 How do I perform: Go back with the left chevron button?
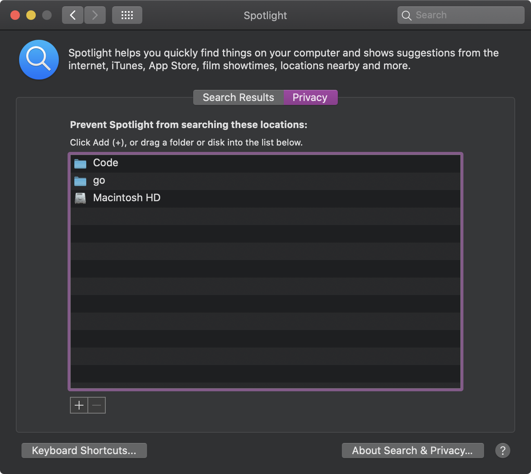pos(73,15)
